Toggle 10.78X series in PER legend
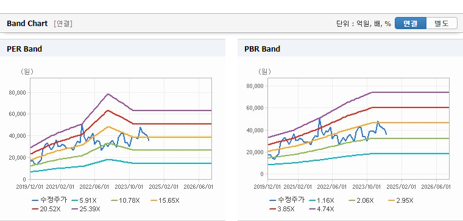The image size is (463, 221). (x=125, y=201)
